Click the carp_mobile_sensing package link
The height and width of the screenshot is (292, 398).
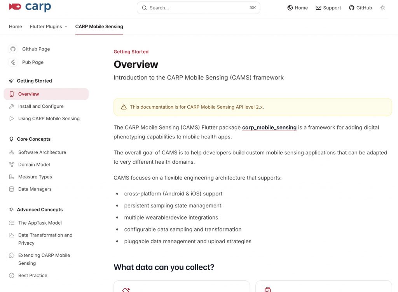[x=269, y=127]
